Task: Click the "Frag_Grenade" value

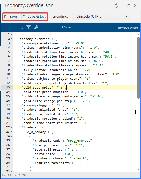Action: click(79, 141)
